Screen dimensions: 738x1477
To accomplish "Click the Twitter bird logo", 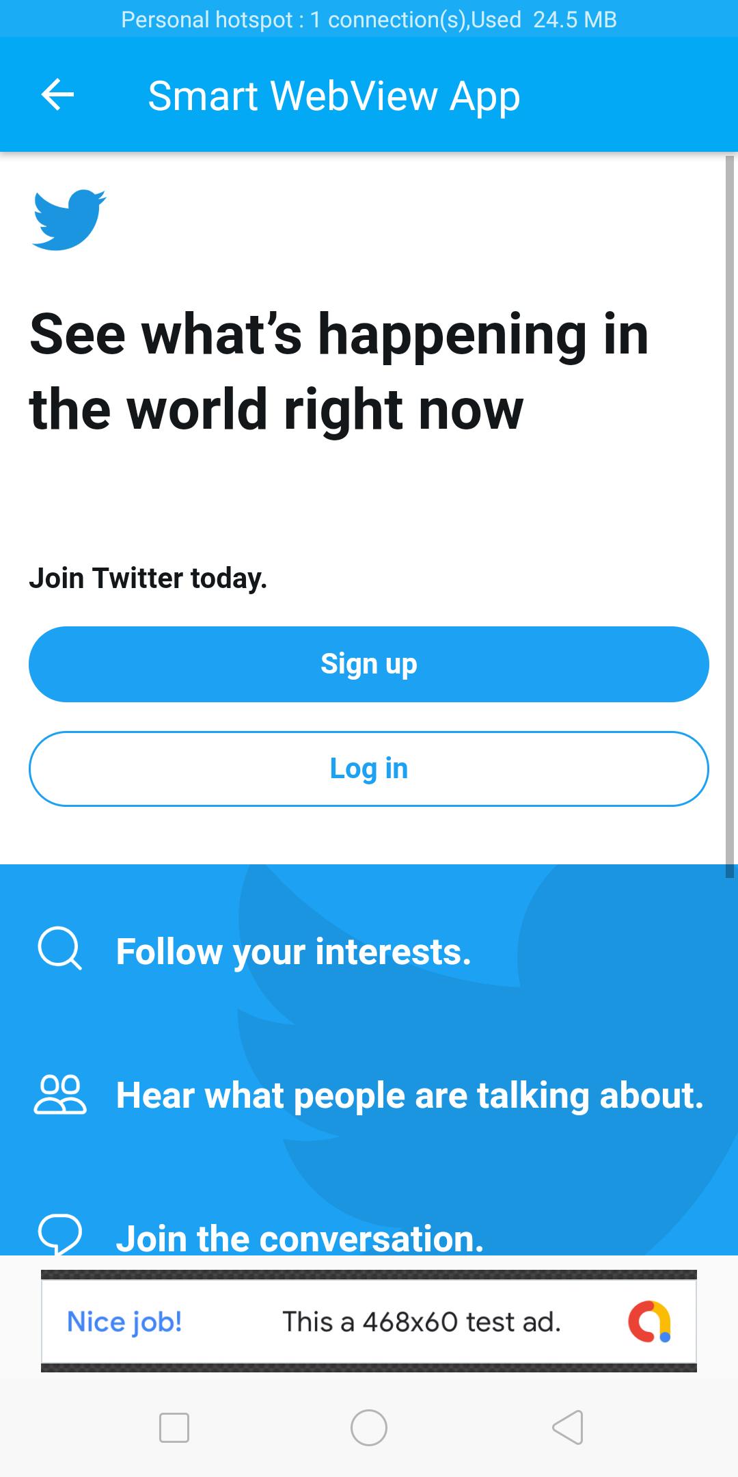I will (x=68, y=219).
